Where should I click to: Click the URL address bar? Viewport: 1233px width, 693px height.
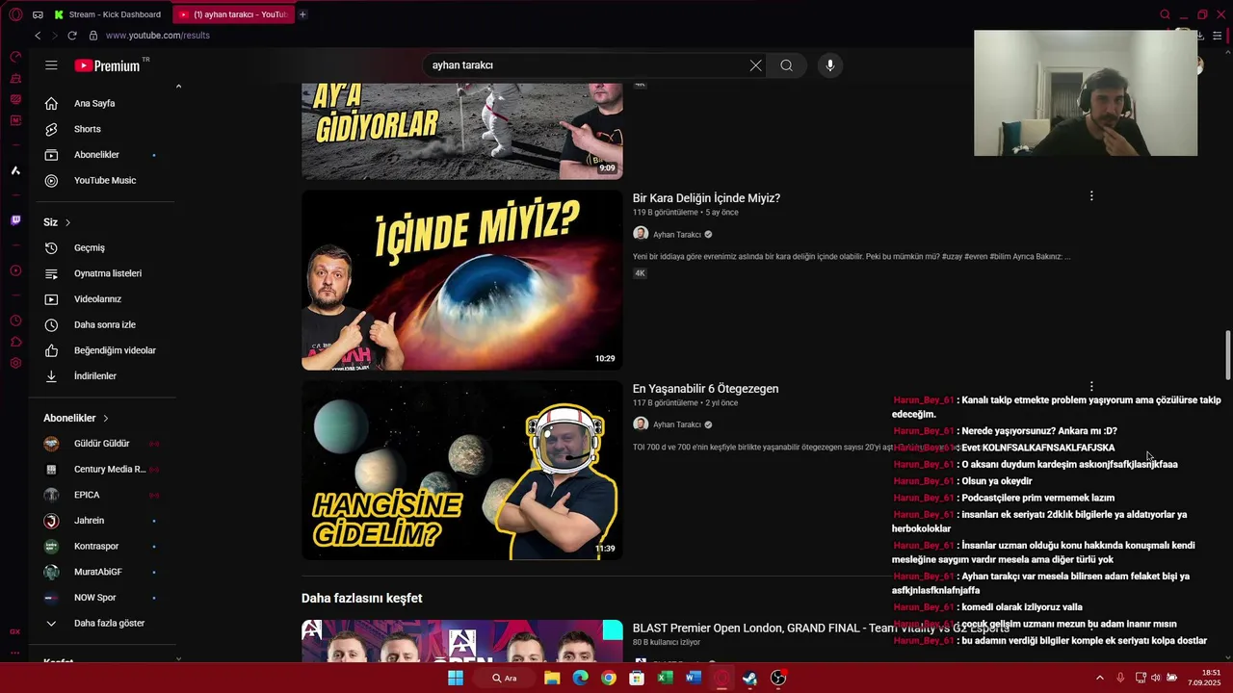pos(157,36)
